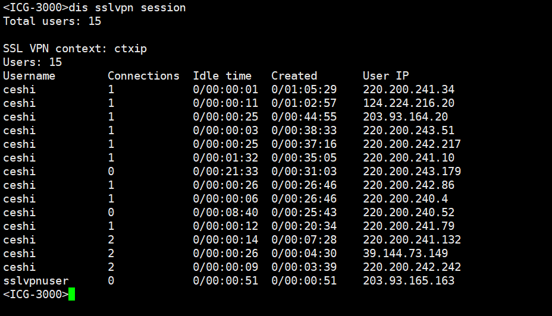Click the created time 0/01:05:29

[x=304, y=90]
